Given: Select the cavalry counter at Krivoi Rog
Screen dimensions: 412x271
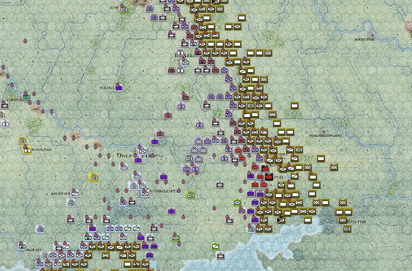Looking at the screenshot, I should point(75,194).
